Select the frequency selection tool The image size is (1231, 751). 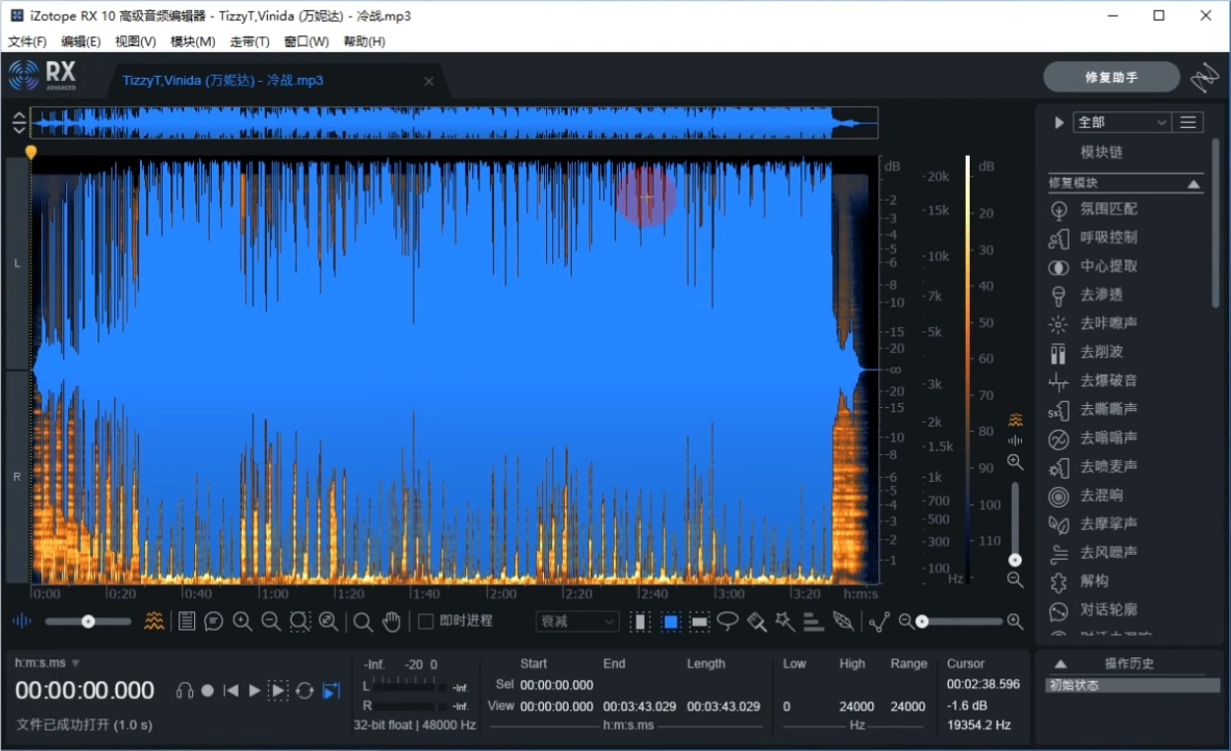(x=700, y=621)
